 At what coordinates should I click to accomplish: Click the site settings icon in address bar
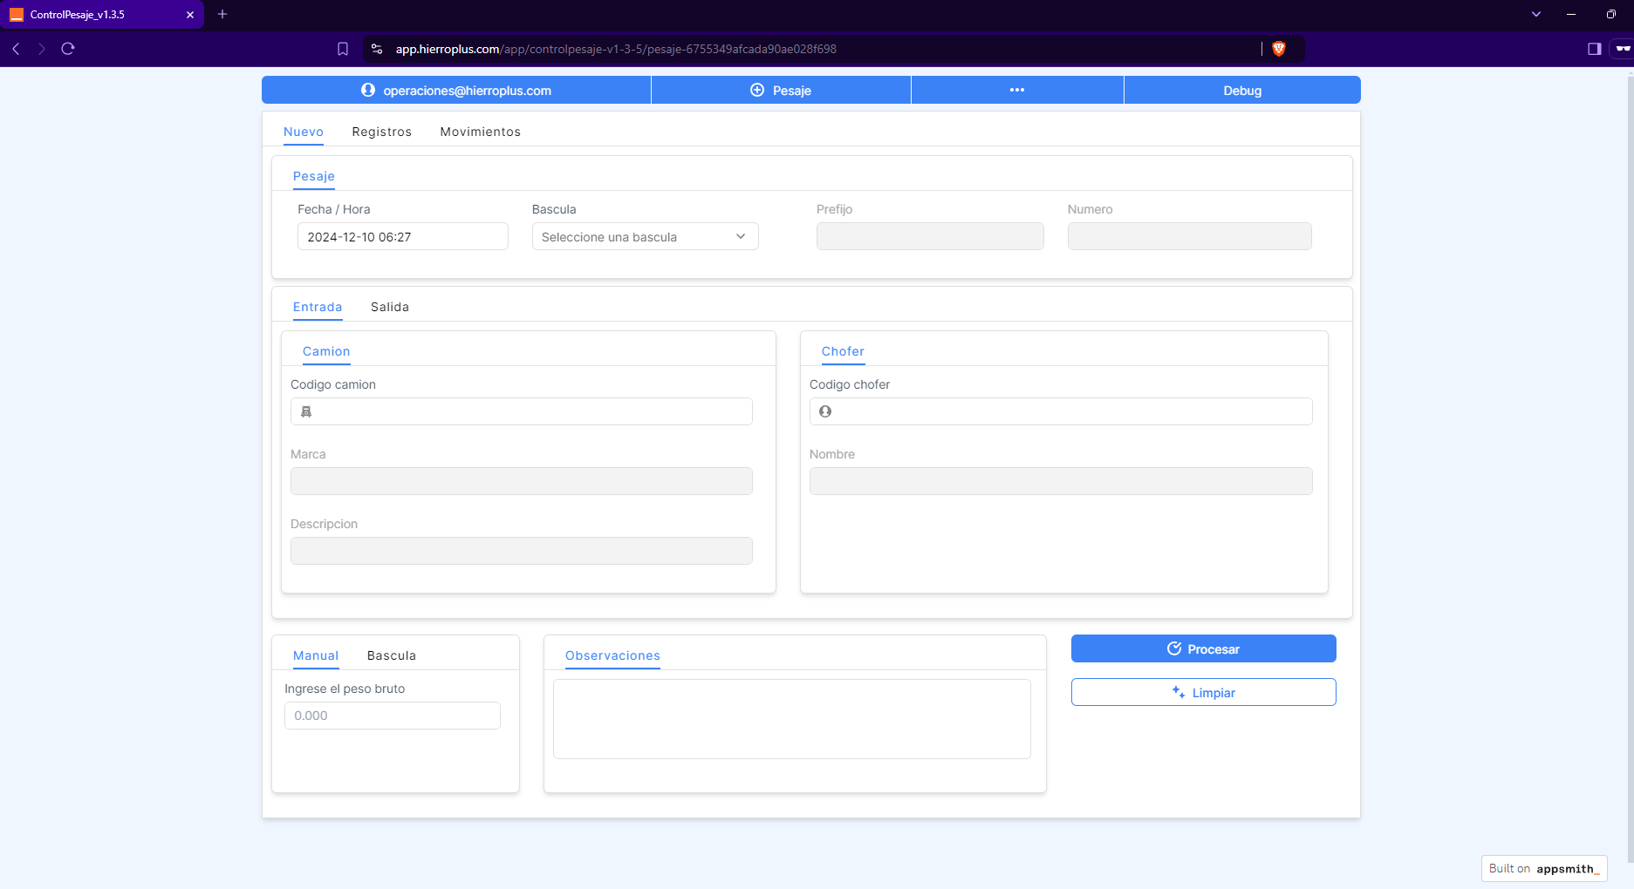(x=377, y=49)
